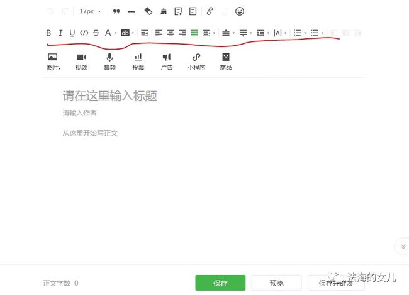Image resolution: width=409 pixels, height=295 pixels.
Task: Click the 保存并群发 button
Action: click(x=336, y=283)
